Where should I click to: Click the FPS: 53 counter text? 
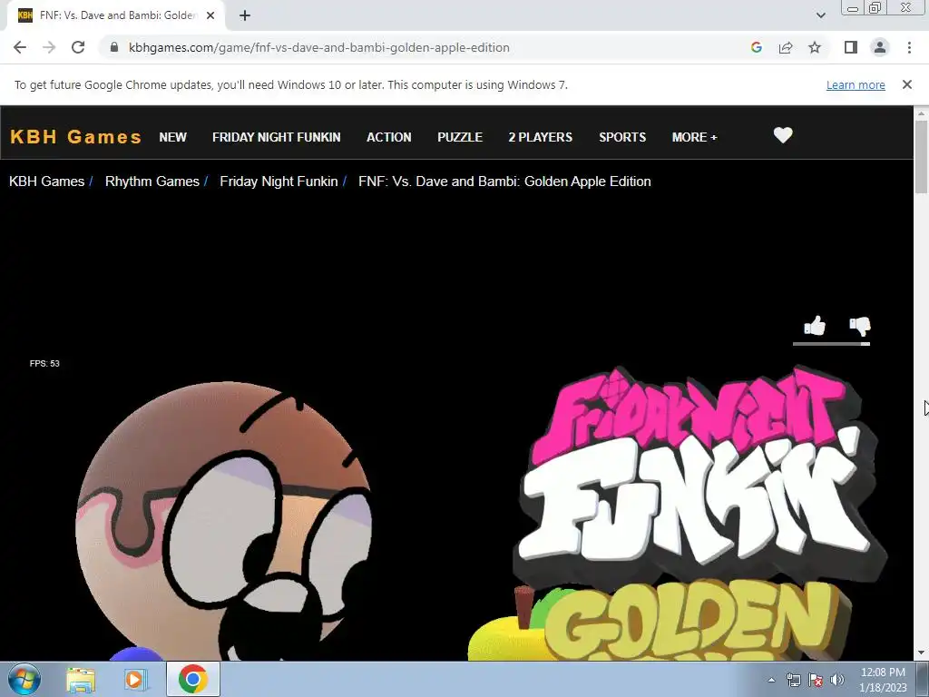tap(44, 363)
